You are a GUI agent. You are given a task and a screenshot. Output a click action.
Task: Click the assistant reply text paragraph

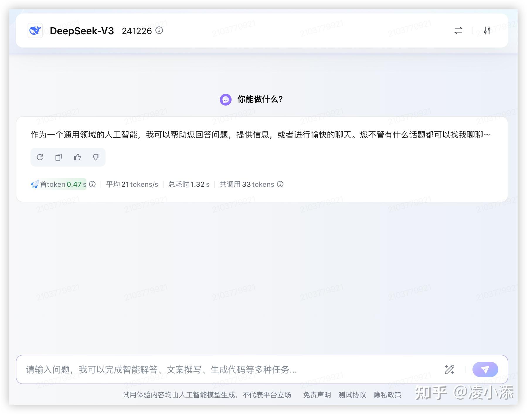[261, 135]
